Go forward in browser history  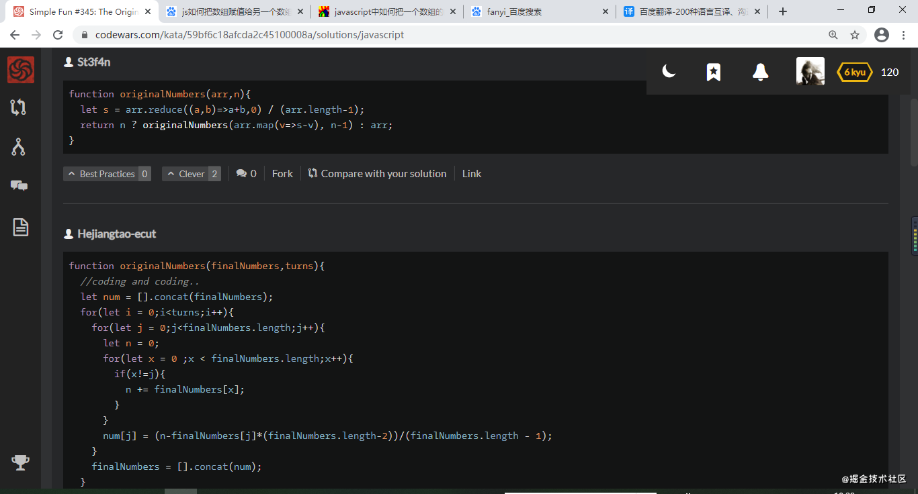pyautogui.click(x=36, y=35)
